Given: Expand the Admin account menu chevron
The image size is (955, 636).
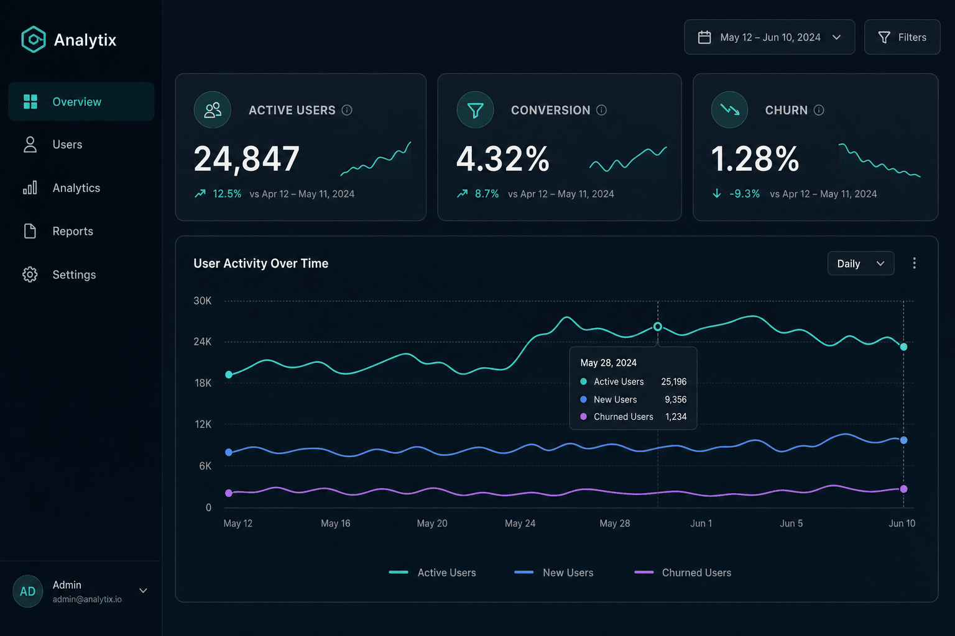Looking at the screenshot, I should (143, 591).
